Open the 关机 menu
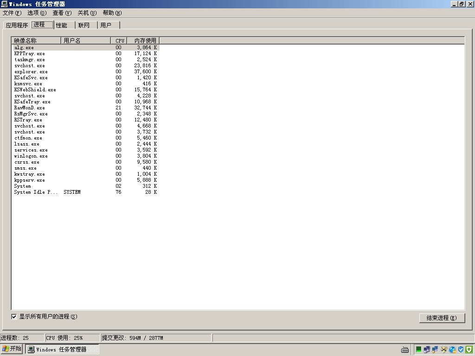Viewport: 475px width, 356px height. (87, 13)
